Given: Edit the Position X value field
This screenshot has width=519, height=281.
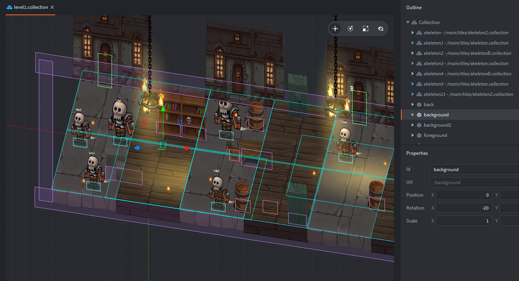Looking at the screenshot, I should point(464,195).
